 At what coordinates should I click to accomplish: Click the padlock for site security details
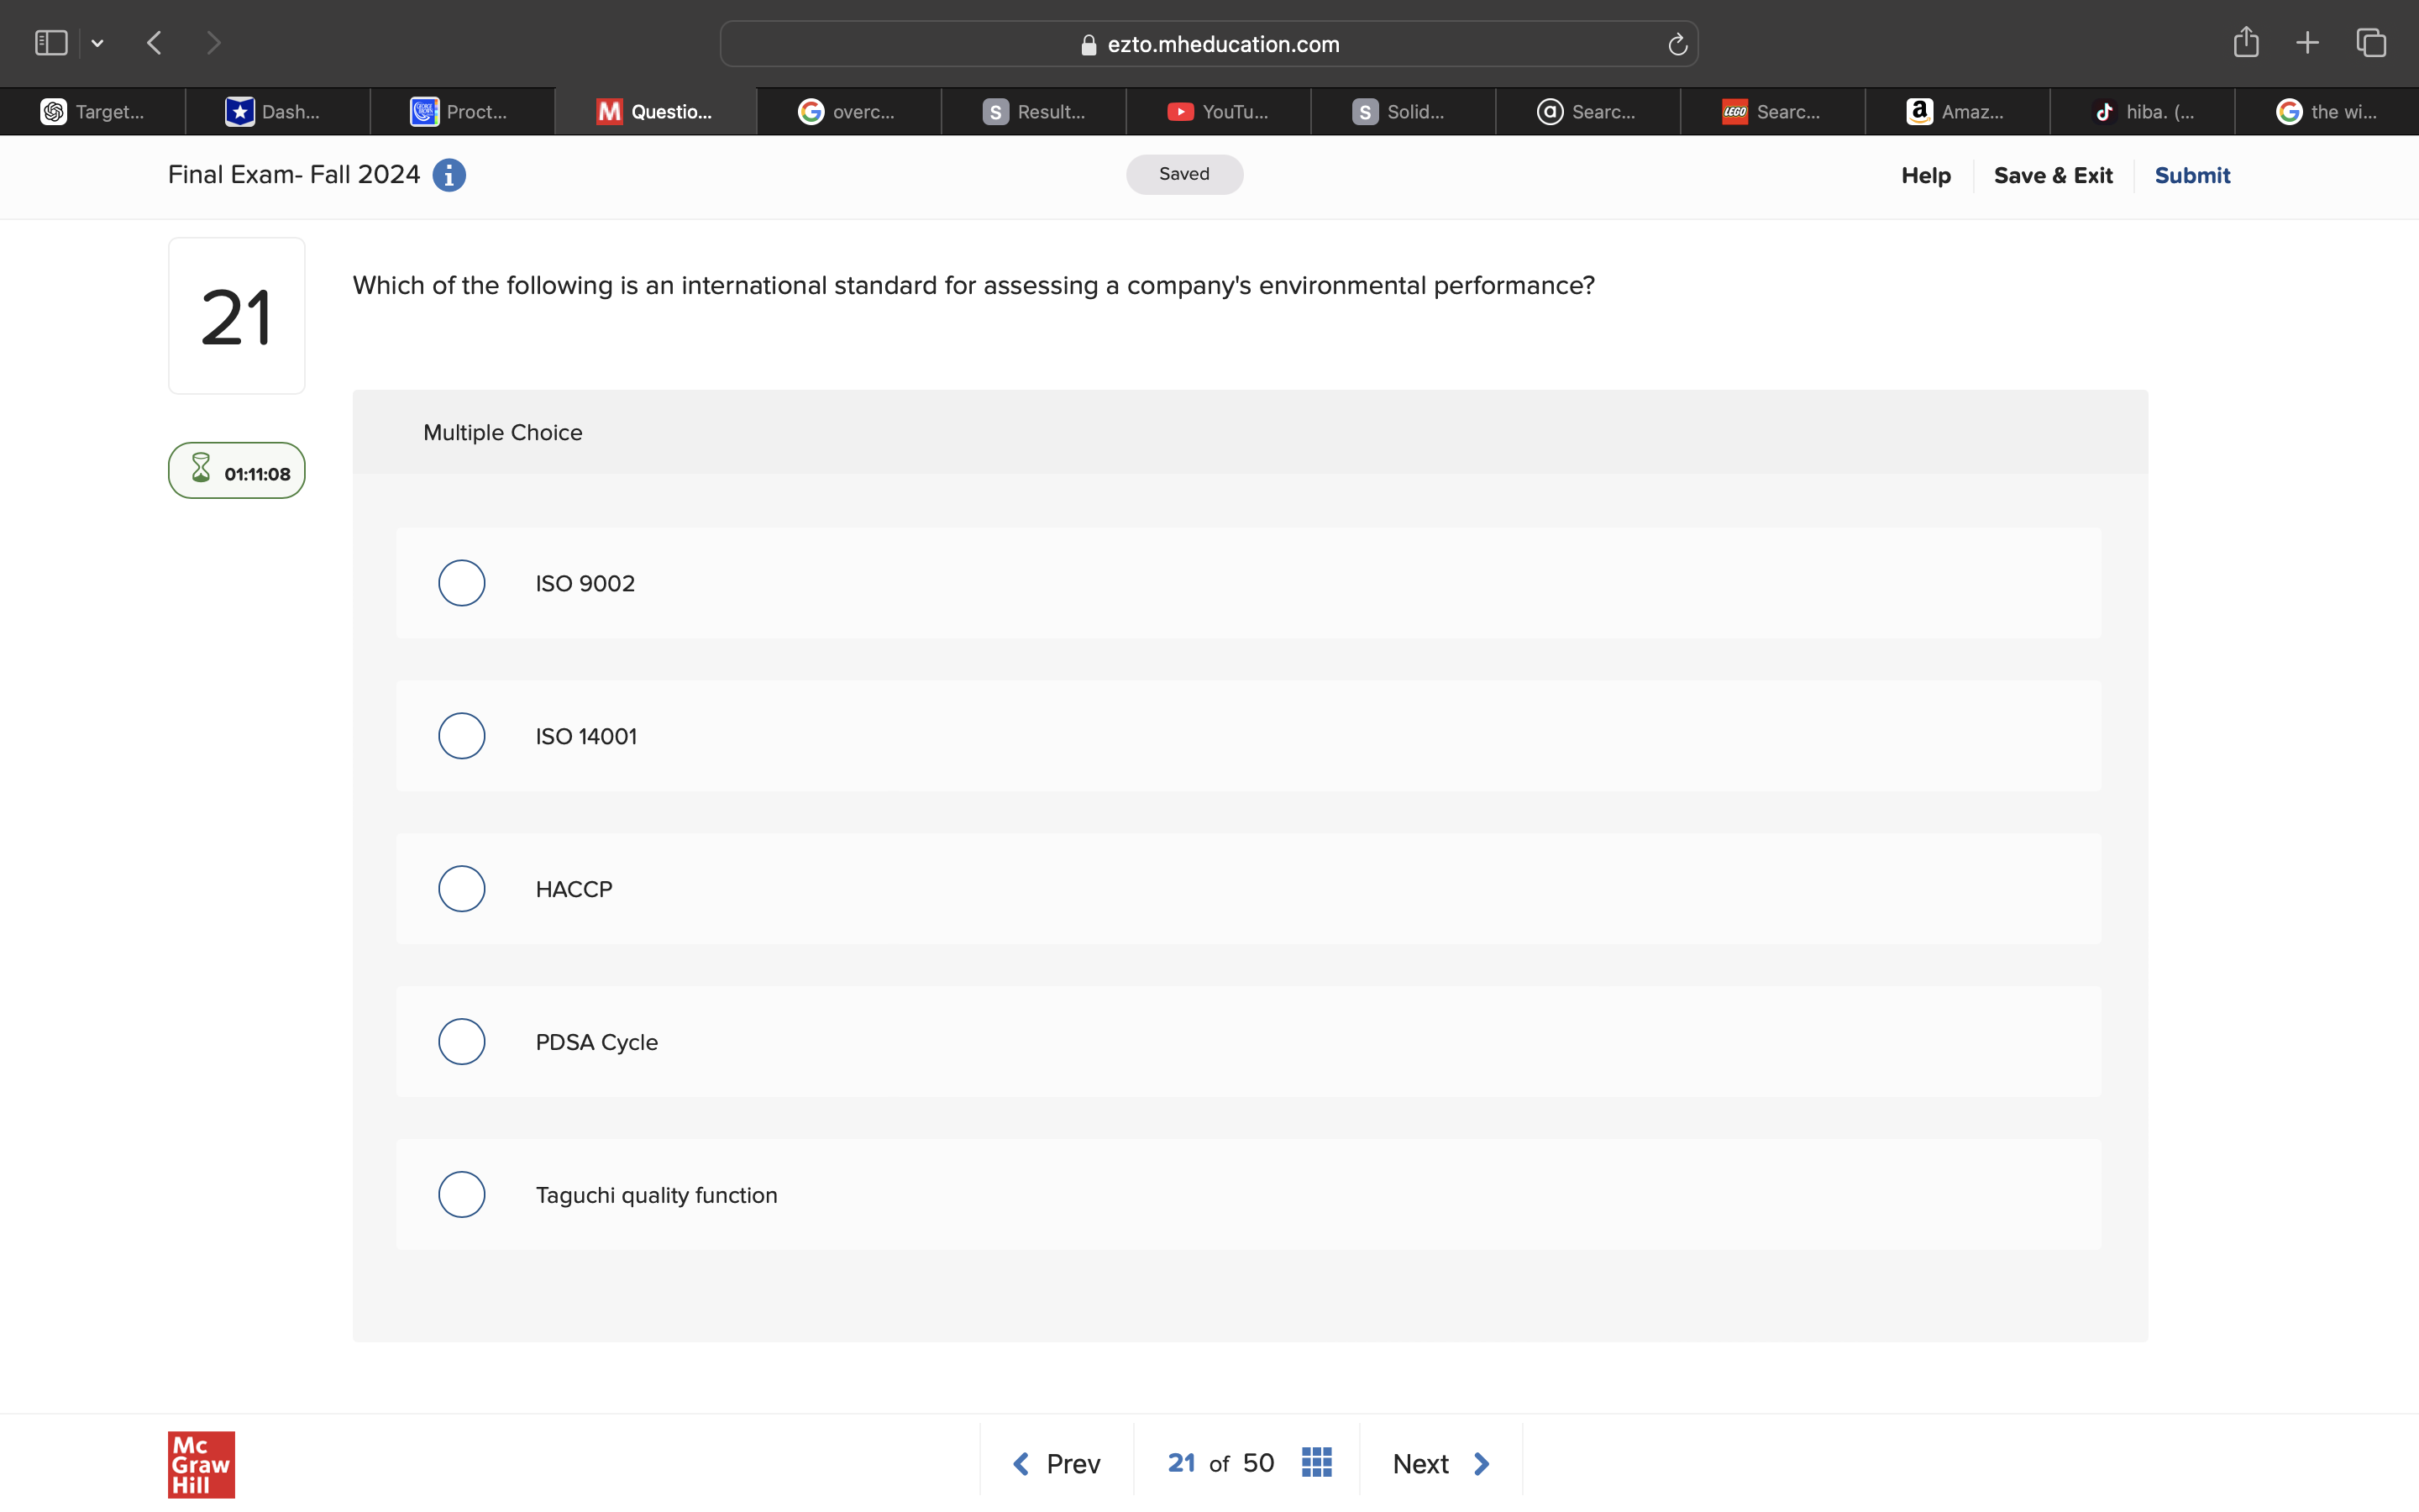coord(1088,44)
